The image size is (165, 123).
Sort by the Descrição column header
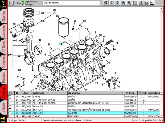95,93
